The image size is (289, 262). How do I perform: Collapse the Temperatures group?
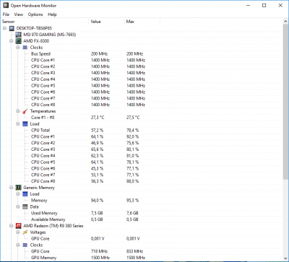tap(18, 111)
